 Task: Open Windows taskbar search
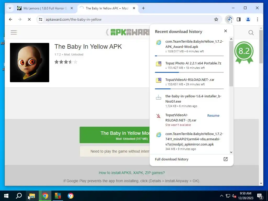19,196
